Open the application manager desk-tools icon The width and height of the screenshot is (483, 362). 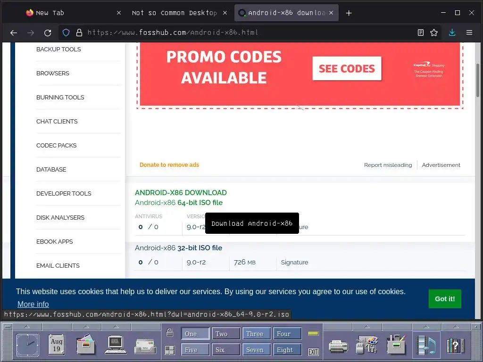(x=396, y=345)
